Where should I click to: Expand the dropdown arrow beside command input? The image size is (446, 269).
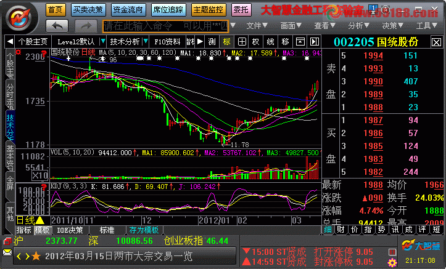pyautogui.click(x=233, y=25)
